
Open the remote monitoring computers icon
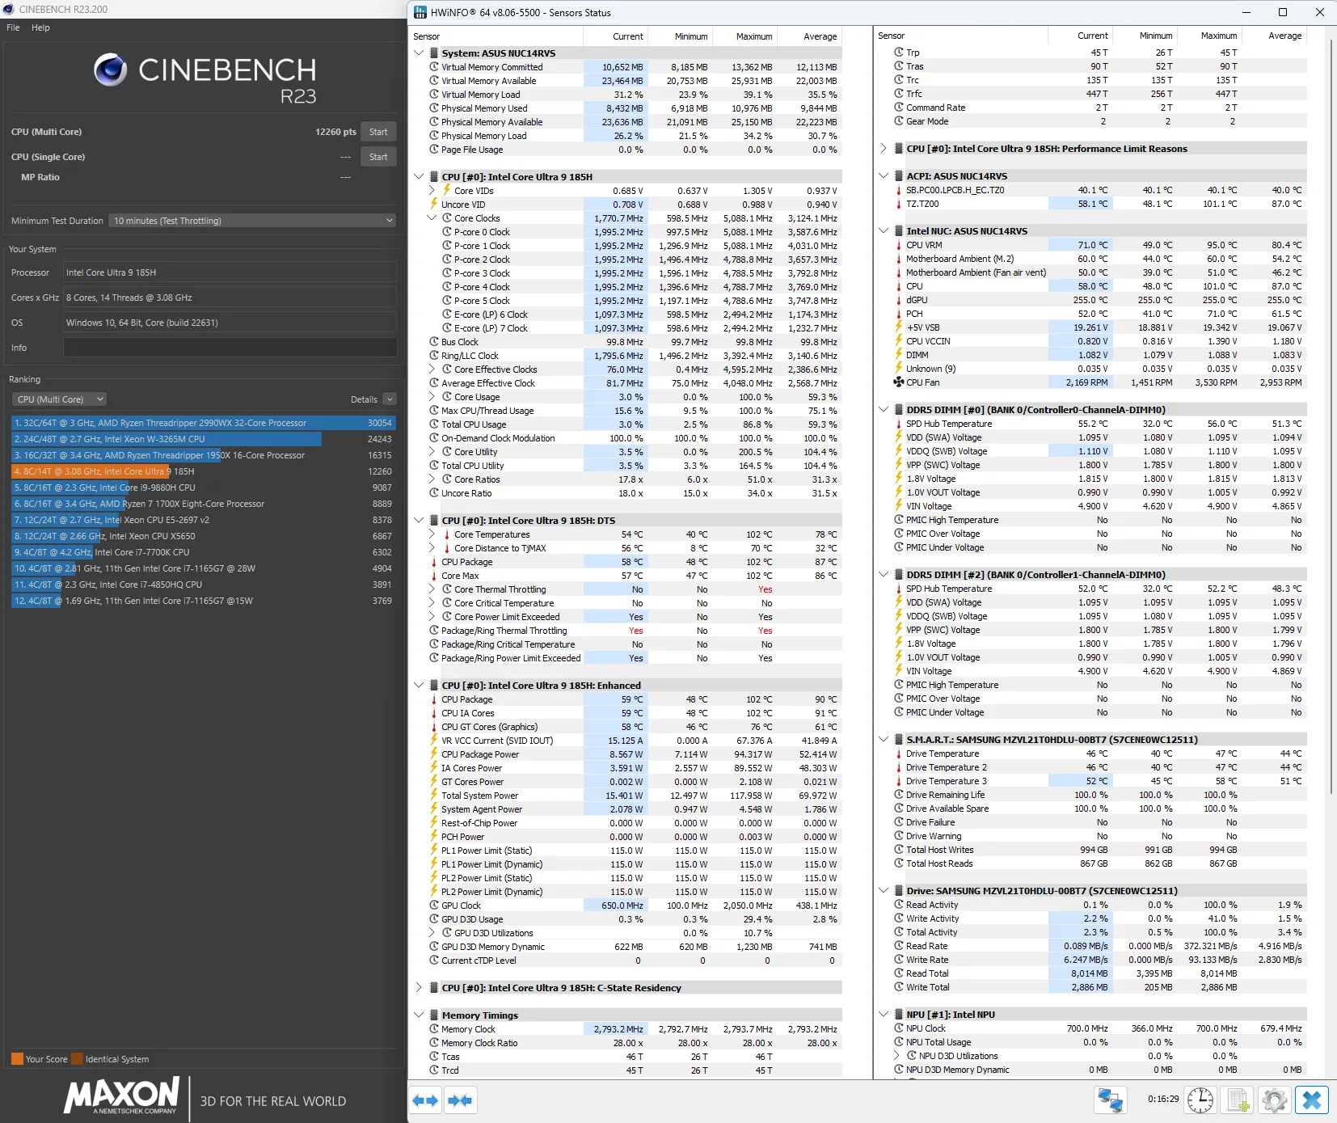coord(1110,1100)
